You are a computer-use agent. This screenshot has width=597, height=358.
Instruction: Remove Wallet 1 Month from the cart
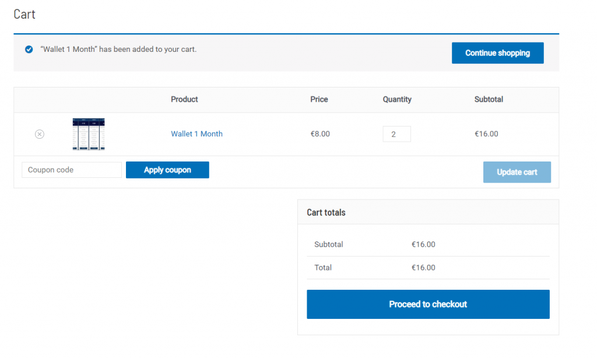(x=40, y=134)
